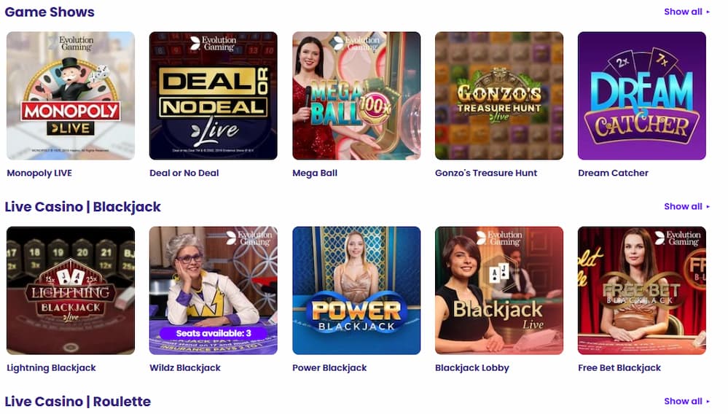Open the Blackjack Lobby thumbnail

(499, 291)
